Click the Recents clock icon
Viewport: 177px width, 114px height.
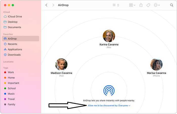5,44
